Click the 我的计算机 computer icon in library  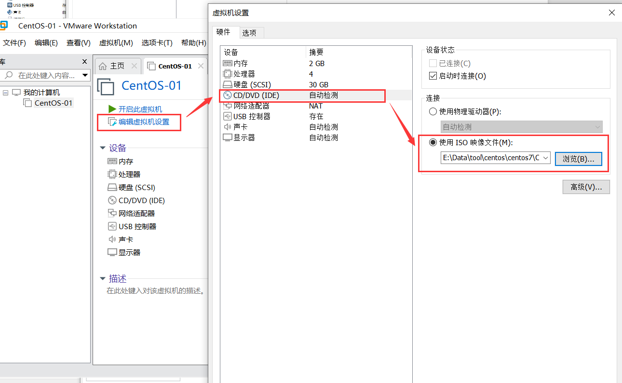point(16,93)
